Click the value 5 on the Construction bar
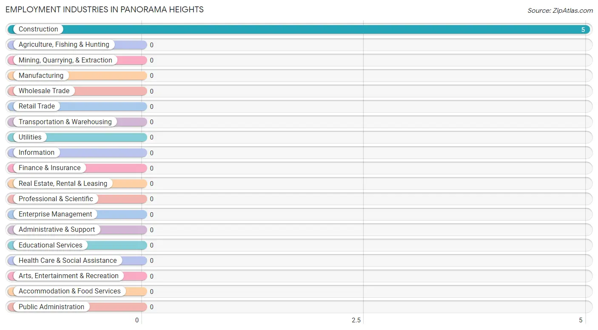Screen dimensions: 598x330 click(583, 30)
